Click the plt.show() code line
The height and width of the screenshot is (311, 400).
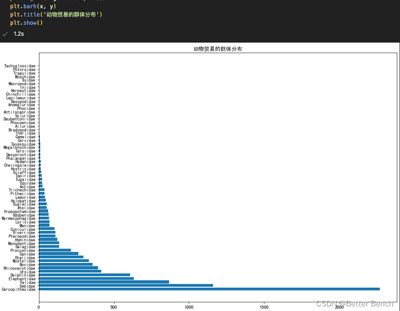(x=27, y=23)
